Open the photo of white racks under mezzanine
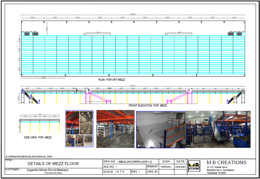The image size is (260, 179). 115,129
